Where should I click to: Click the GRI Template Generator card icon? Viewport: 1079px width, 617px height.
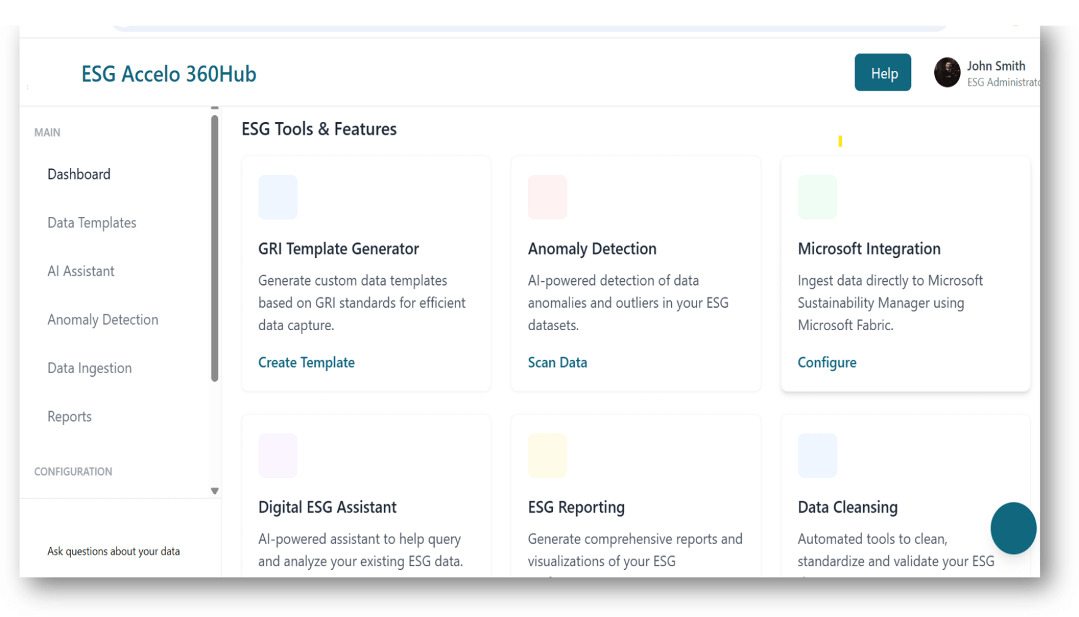tap(278, 197)
